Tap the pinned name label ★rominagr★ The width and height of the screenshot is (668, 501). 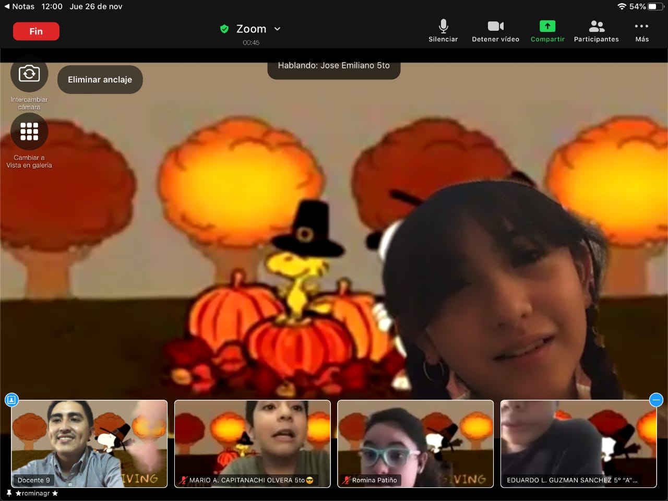(37, 493)
